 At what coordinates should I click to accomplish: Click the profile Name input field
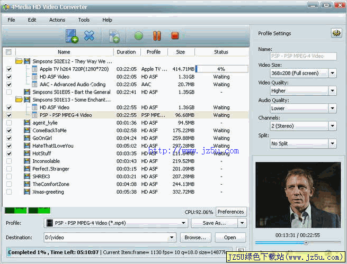click(304, 56)
